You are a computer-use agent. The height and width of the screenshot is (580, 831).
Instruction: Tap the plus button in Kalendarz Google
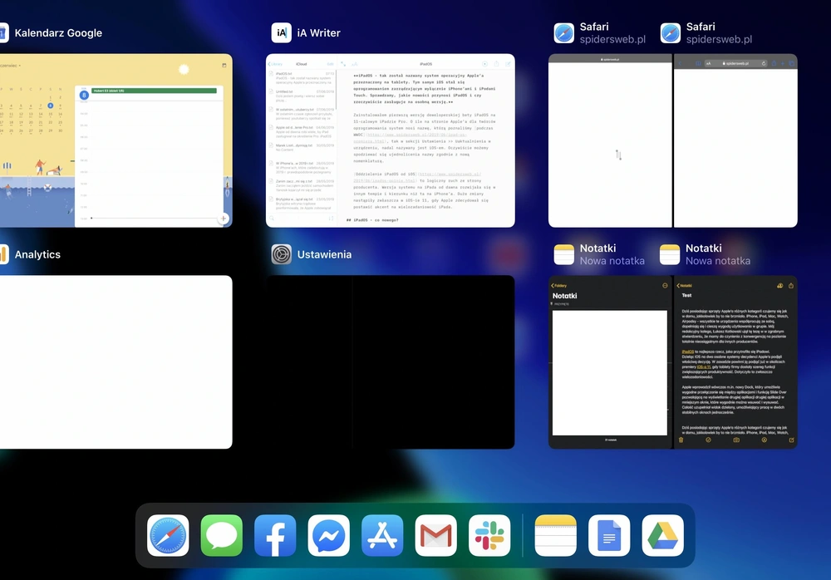224,219
